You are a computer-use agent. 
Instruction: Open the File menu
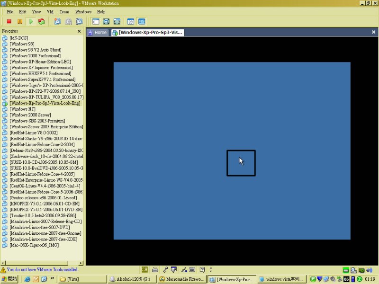coord(10,12)
